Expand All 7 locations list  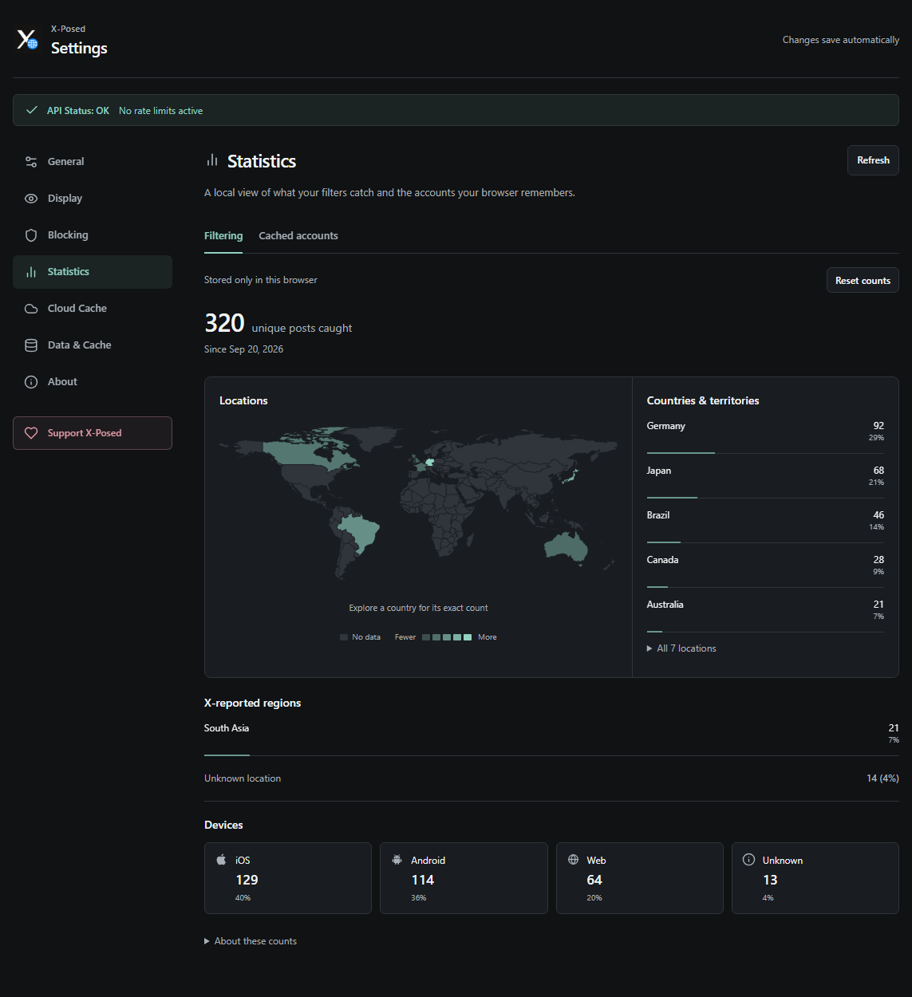[681, 648]
